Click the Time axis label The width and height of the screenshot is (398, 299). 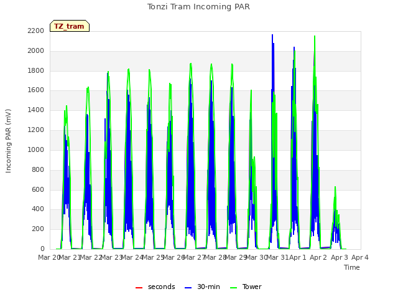point(352,267)
